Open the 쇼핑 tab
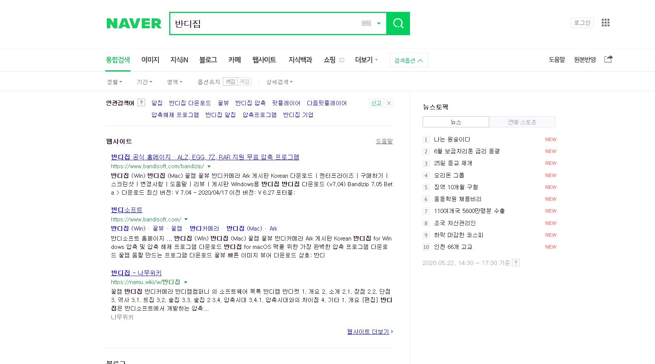 (x=329, y=60)
